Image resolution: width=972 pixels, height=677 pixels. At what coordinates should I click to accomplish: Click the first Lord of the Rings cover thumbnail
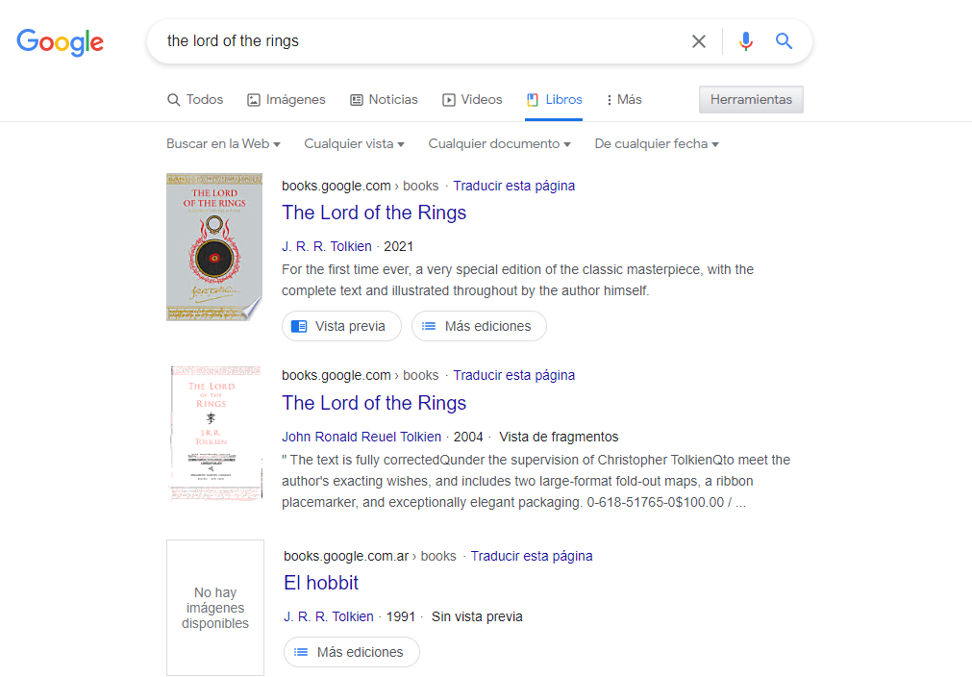[213, 246]
